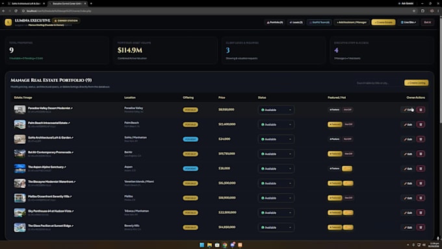This screenshot has height=249, width=442.
Task: Open Google Chrome from the taskbar
Action: [225, 244]
